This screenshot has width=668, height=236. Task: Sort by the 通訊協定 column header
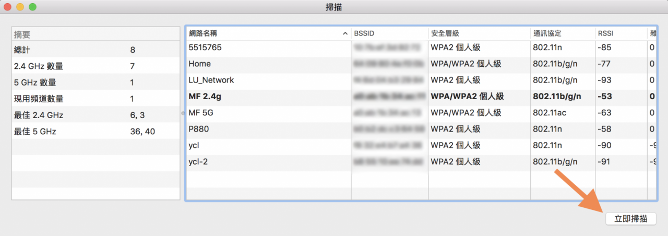point(563,33)
